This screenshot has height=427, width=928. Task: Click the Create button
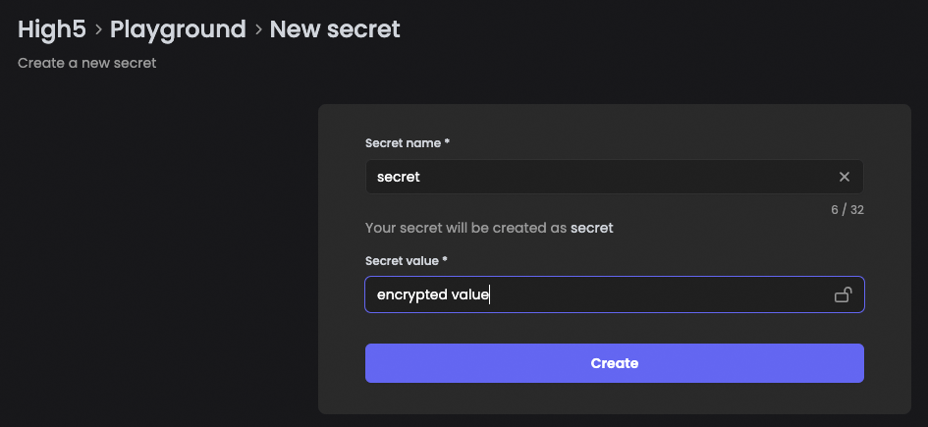(x=614, y=363)
